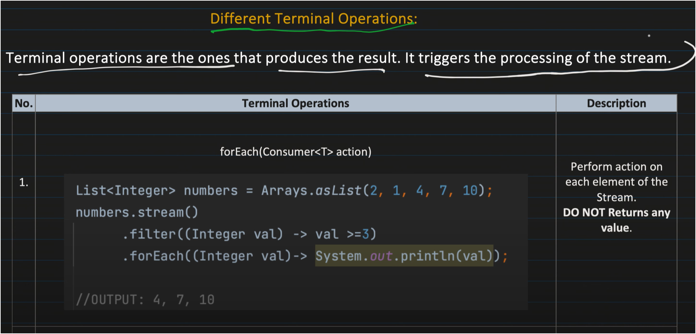Screen dimensions: 696x334
Task: Click the number 10 in asList arguments
Action: (x=470, y=191)
